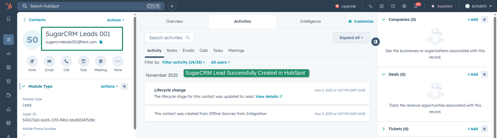
Task: Switch to the Activities tab
Action: pyautogui.click(x=243, y=21)
